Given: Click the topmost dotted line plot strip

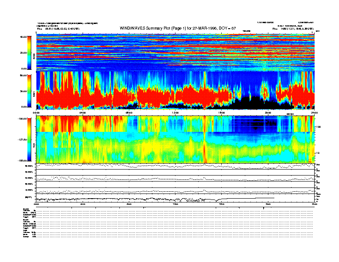Looking at the screenshot, I should tap(175, 166).
